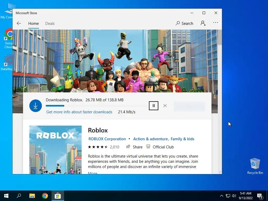Select the DataWagon desktop shortcut
The width and height of the screenshot is (268, 201).
point(7,62)
